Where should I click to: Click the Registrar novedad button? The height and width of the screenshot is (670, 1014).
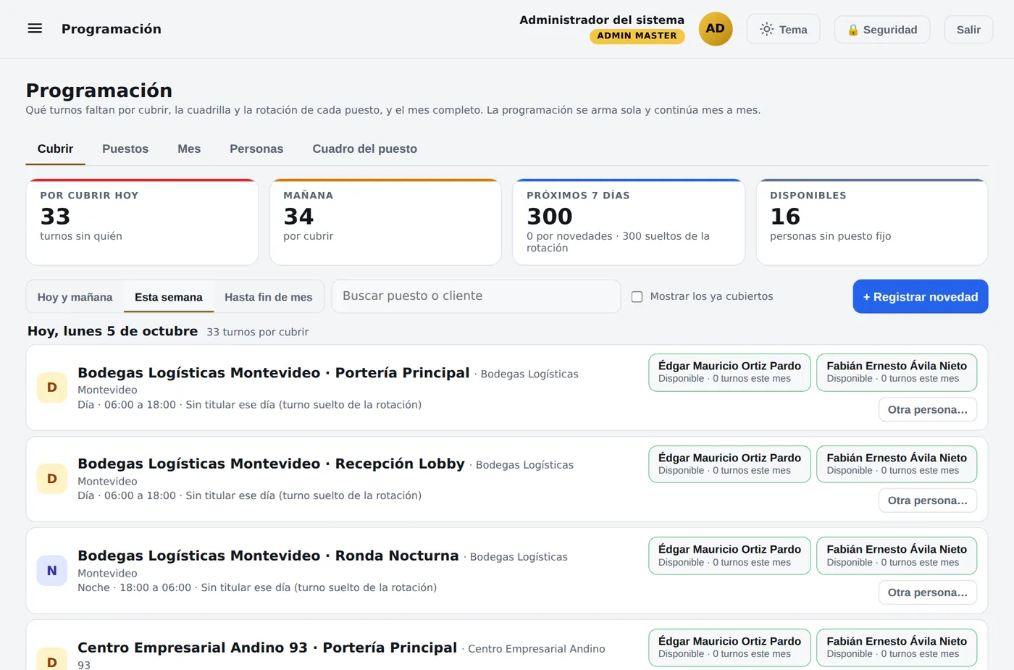pos(921,296)
